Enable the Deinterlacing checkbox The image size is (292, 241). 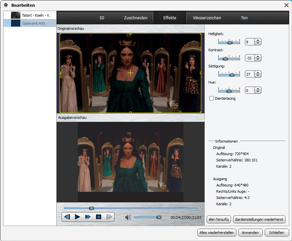(x=211, y=98)
